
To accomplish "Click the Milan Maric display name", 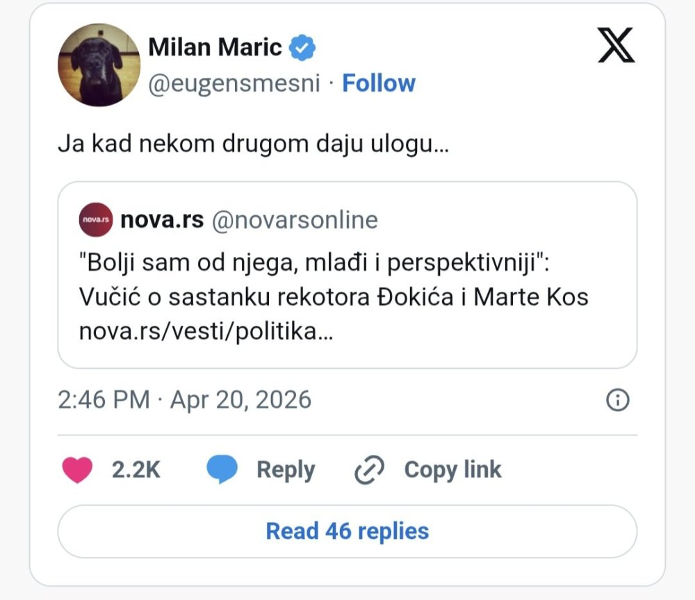I will (x=215, y=47).
